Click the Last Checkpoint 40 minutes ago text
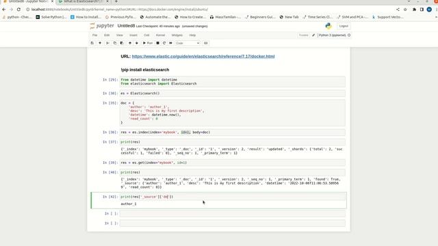 click(158, 26)
